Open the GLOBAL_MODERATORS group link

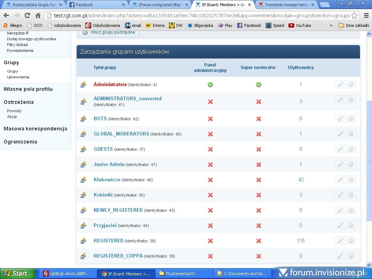pos(121,134)
